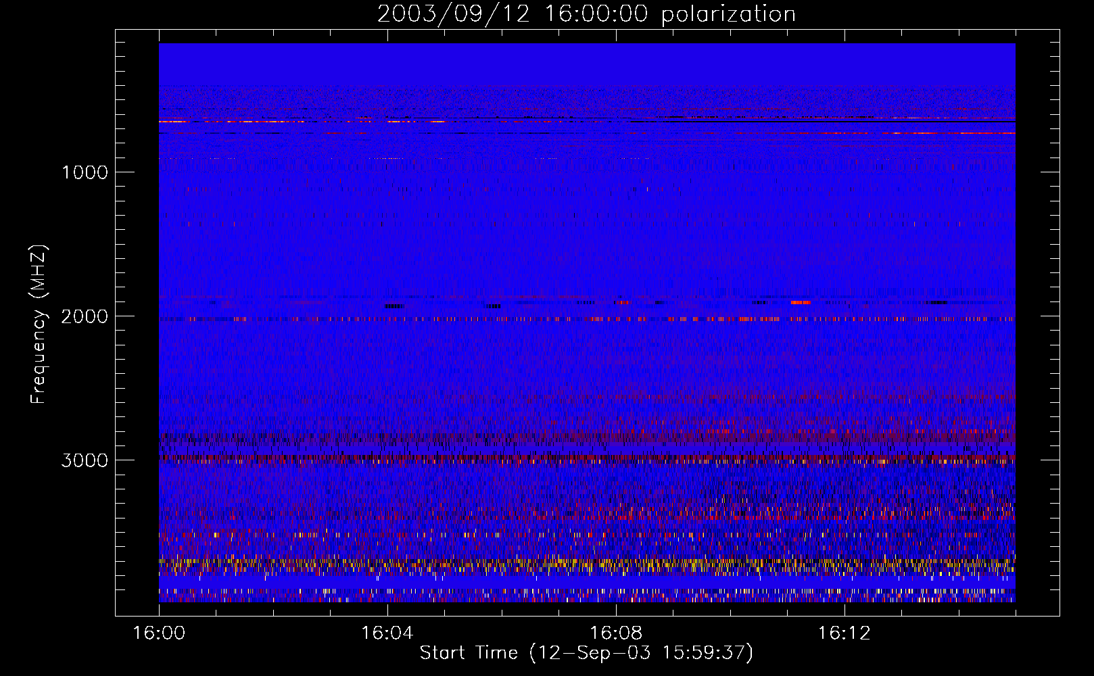Click the 16:04 time tick label
Image resolution: width=1094 pixels, height=676 pixels.
[x=387, y=633]
